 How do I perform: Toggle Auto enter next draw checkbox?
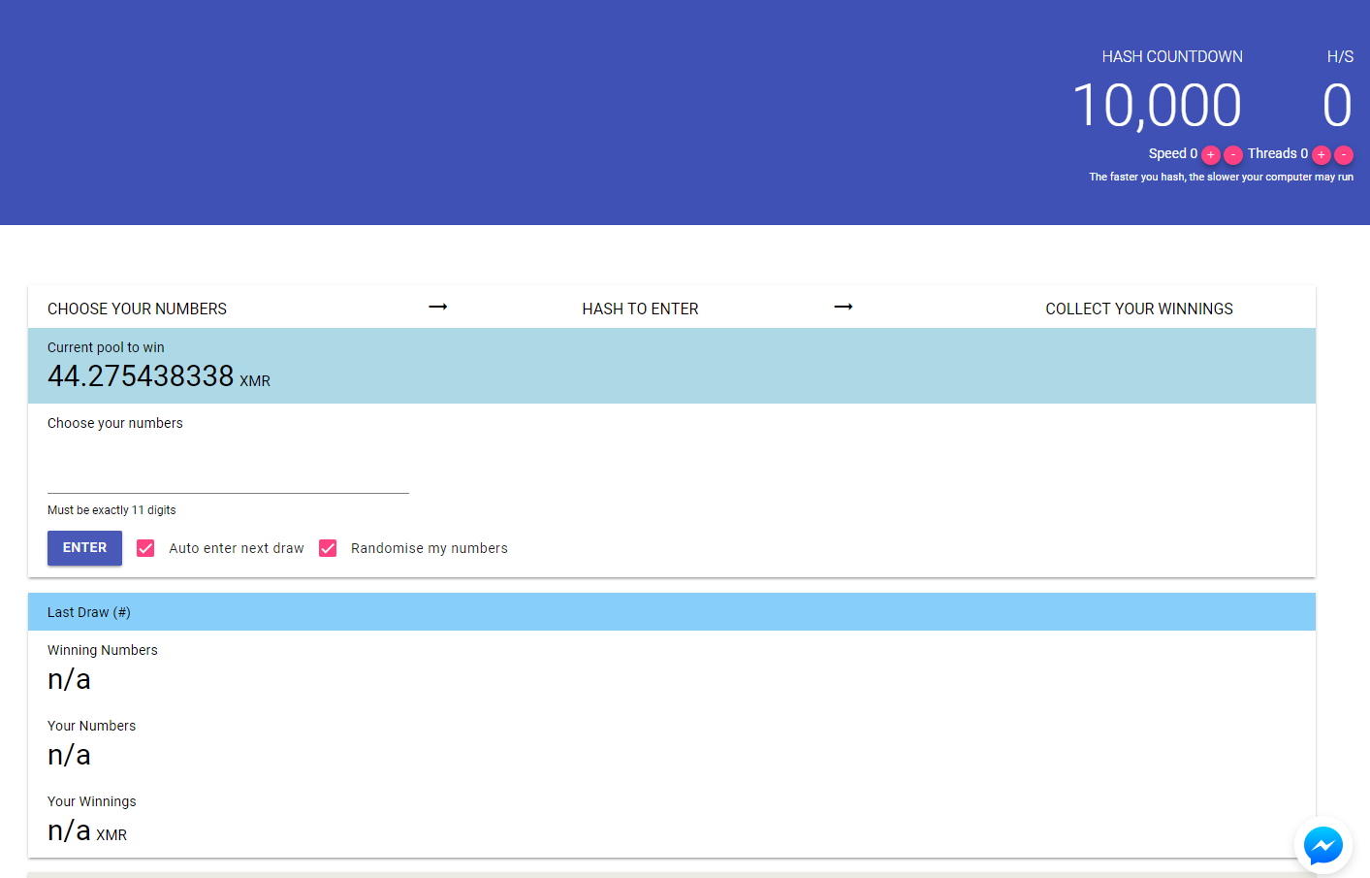145,548
